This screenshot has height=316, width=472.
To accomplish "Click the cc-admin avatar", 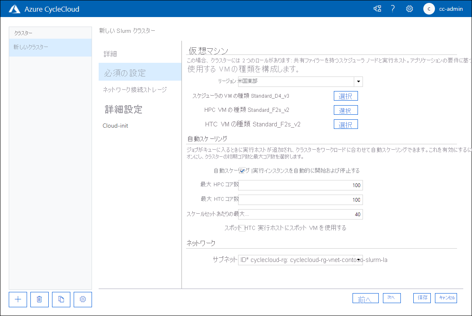I will [x=429, y=8].
